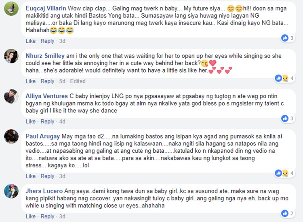
Task: View the likes on Jhers Lucero's comment
Action: point(288,213)
